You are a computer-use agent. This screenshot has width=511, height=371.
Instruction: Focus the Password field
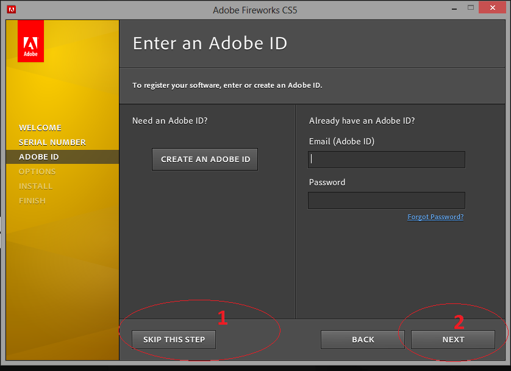[387, 200]
